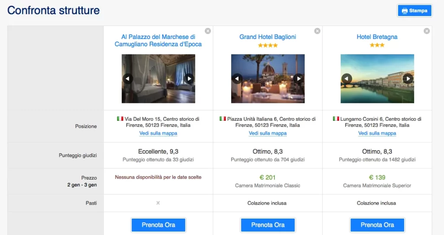444x235 pixels.
Task: Click the € 139 price
Action: pos(377,177)
